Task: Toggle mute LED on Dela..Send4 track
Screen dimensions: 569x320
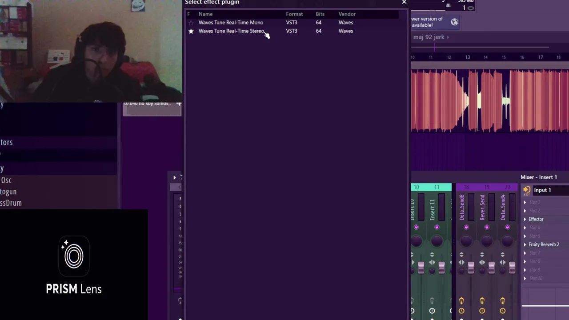Action: click(507, 228)
